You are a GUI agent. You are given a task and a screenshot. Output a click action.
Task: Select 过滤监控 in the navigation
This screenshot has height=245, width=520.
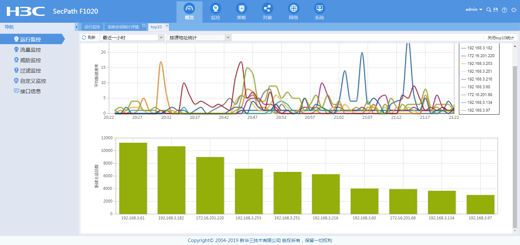pyautogui.click(x=31, y=70)
